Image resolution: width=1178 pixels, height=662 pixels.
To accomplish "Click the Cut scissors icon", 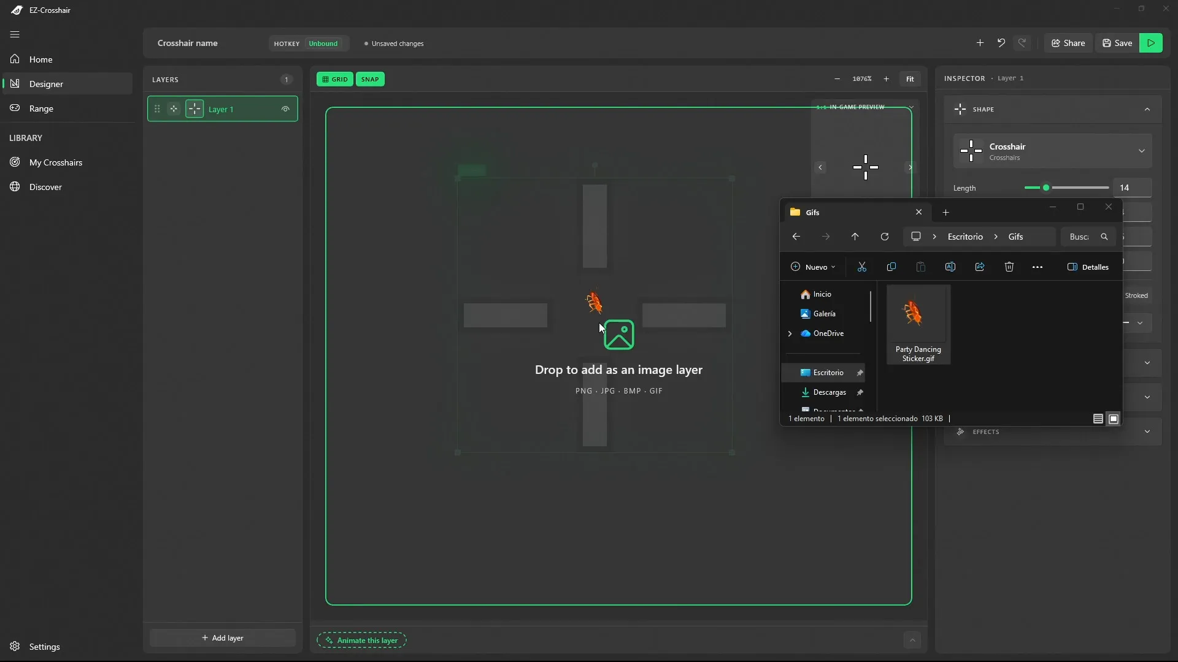I will pyautogui.click(x=862, y=267).
